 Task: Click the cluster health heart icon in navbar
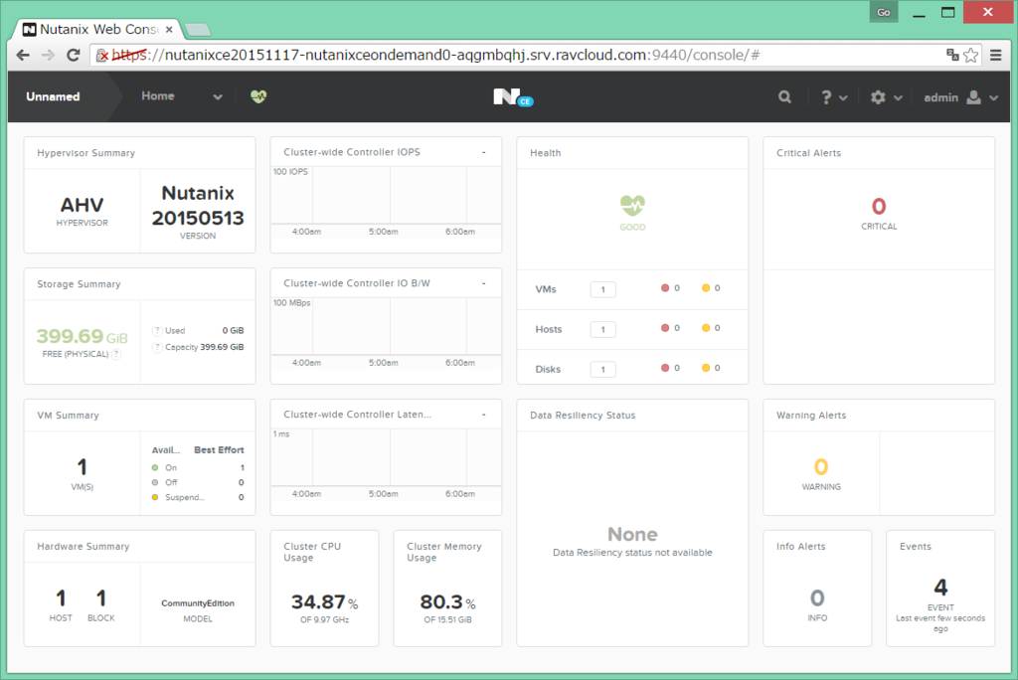coord(258,96)
